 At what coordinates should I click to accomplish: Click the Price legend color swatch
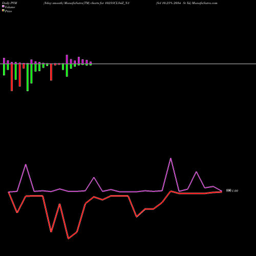click(3, 11)
